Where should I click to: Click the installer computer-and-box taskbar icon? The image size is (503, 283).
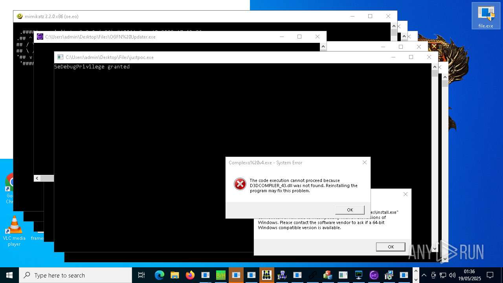[x=389, y=275]
